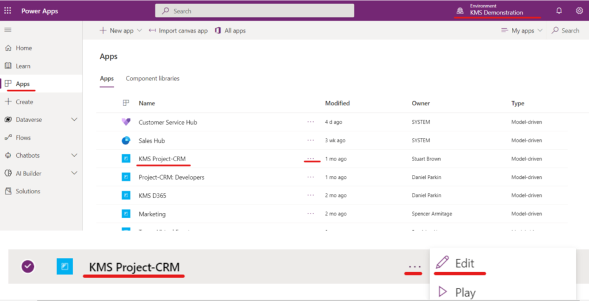Open the Customer Service Hub app
Image resolution: width=589 pixels, height=301 pixels.
(x=168, y=122)
